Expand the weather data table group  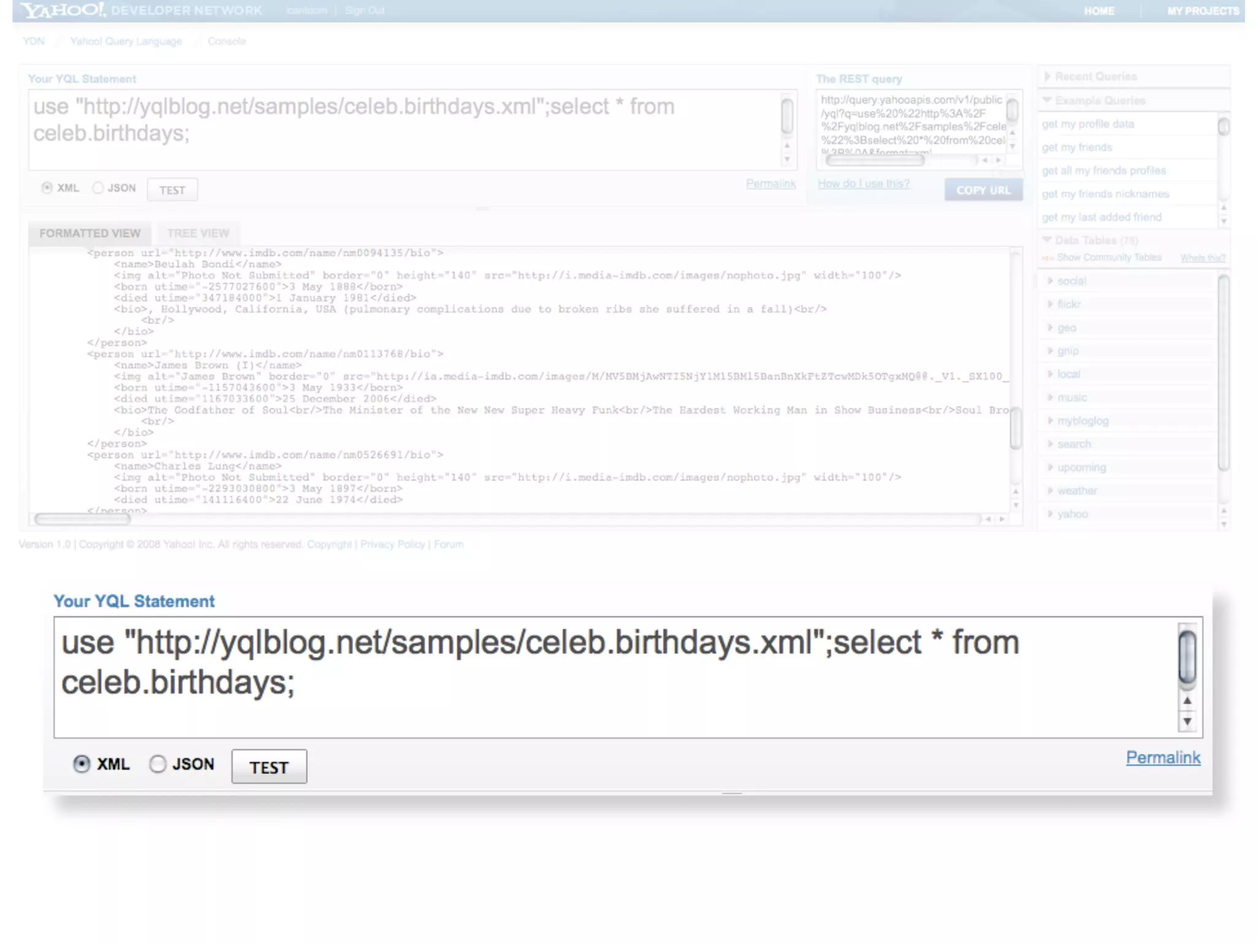click(x=1072, y=491)
